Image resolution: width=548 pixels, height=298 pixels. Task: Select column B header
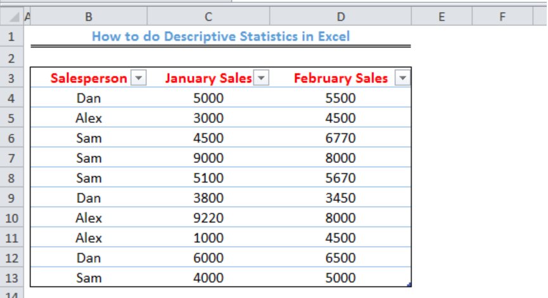89,16
